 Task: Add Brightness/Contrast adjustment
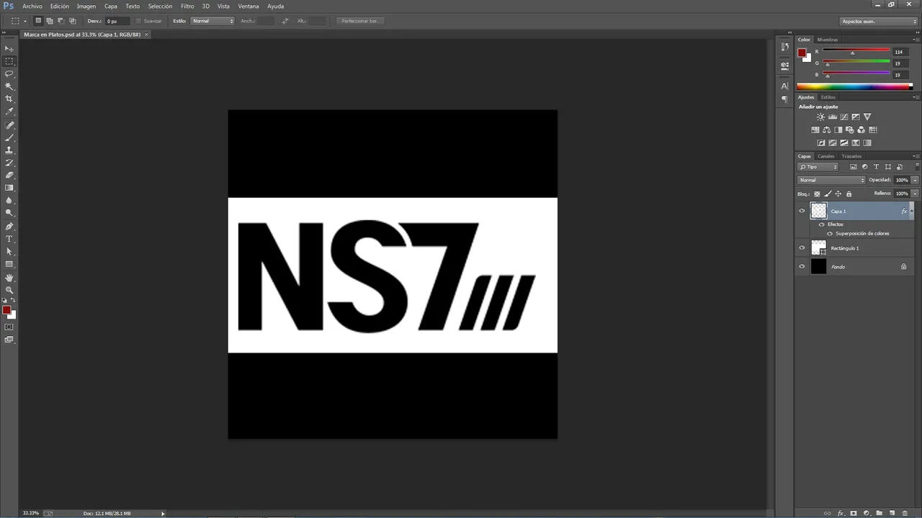pyautogui.click(x=820, y=117)
